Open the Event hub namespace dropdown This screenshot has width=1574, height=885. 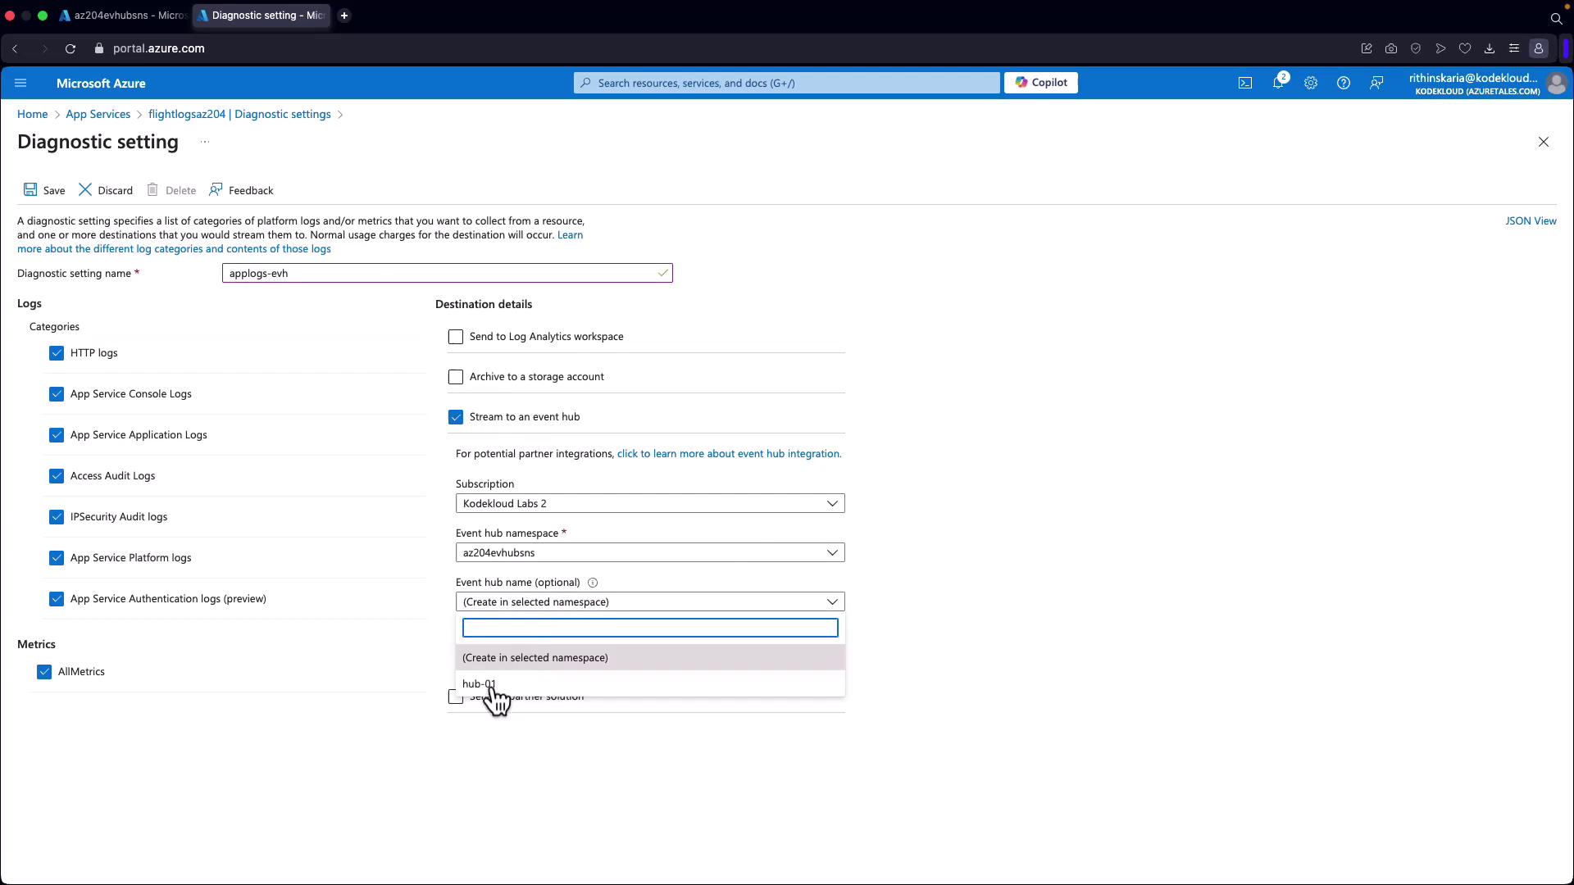649,552
